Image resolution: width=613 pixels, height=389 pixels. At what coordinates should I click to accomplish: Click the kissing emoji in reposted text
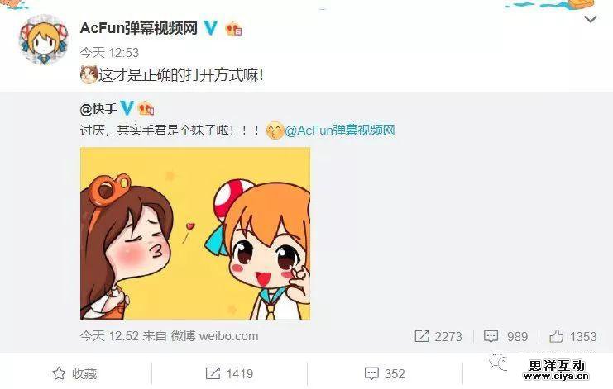pyautogui.click(x=275, y=130)
